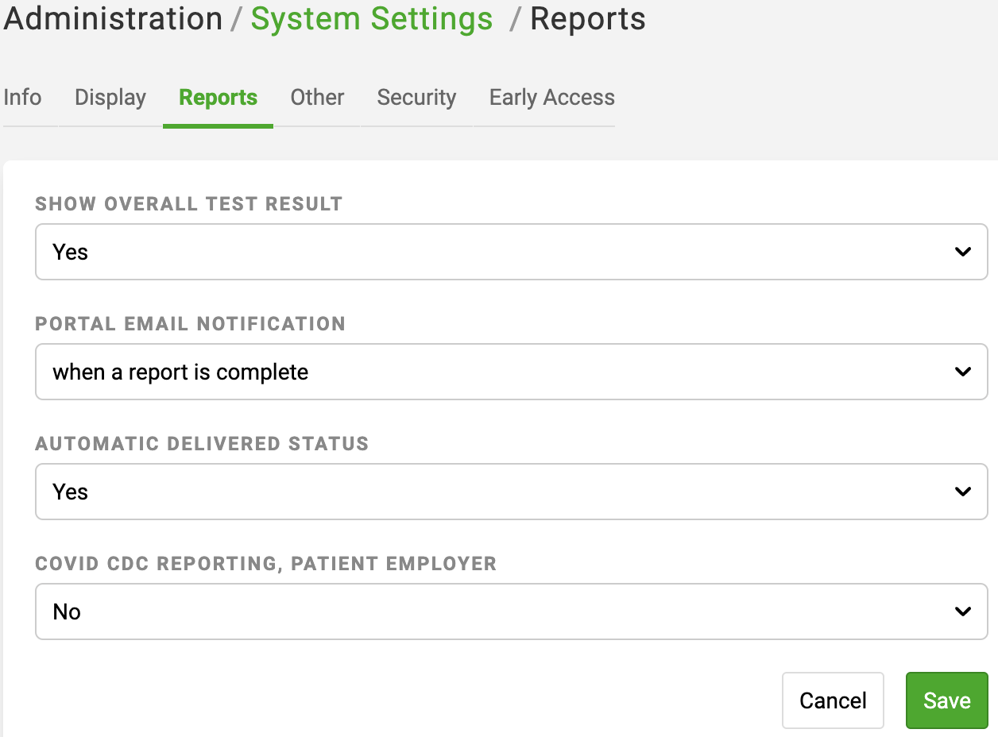The image size is (998, 737).
Task: Click the Reports breadcrumb title
Action: click(x=587, y=19)
